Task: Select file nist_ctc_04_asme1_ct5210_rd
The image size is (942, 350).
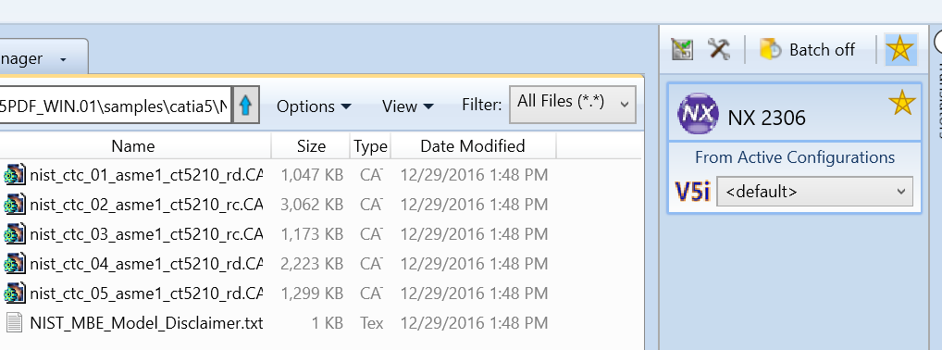Action: [146, 263]
